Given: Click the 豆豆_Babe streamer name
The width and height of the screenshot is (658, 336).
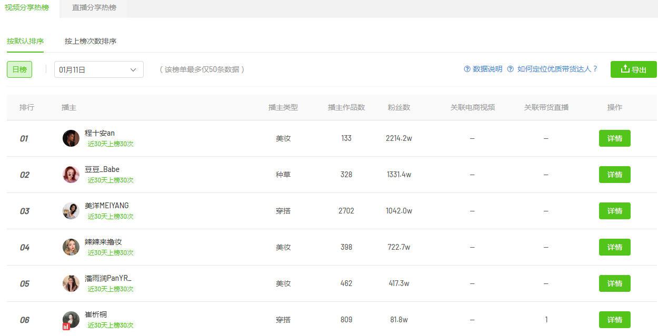Looking at the screenshot, I should coord(102,169).
